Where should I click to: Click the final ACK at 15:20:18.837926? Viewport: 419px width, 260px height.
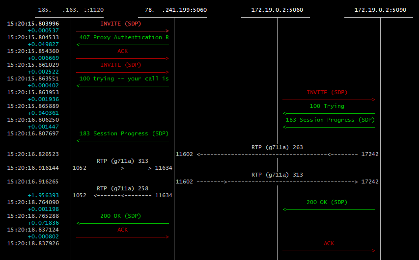click(x=329, y=243)
